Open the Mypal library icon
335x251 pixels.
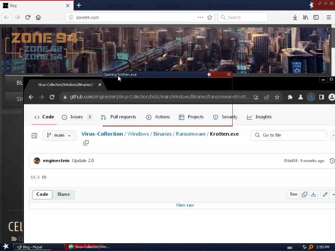point(306,17)
